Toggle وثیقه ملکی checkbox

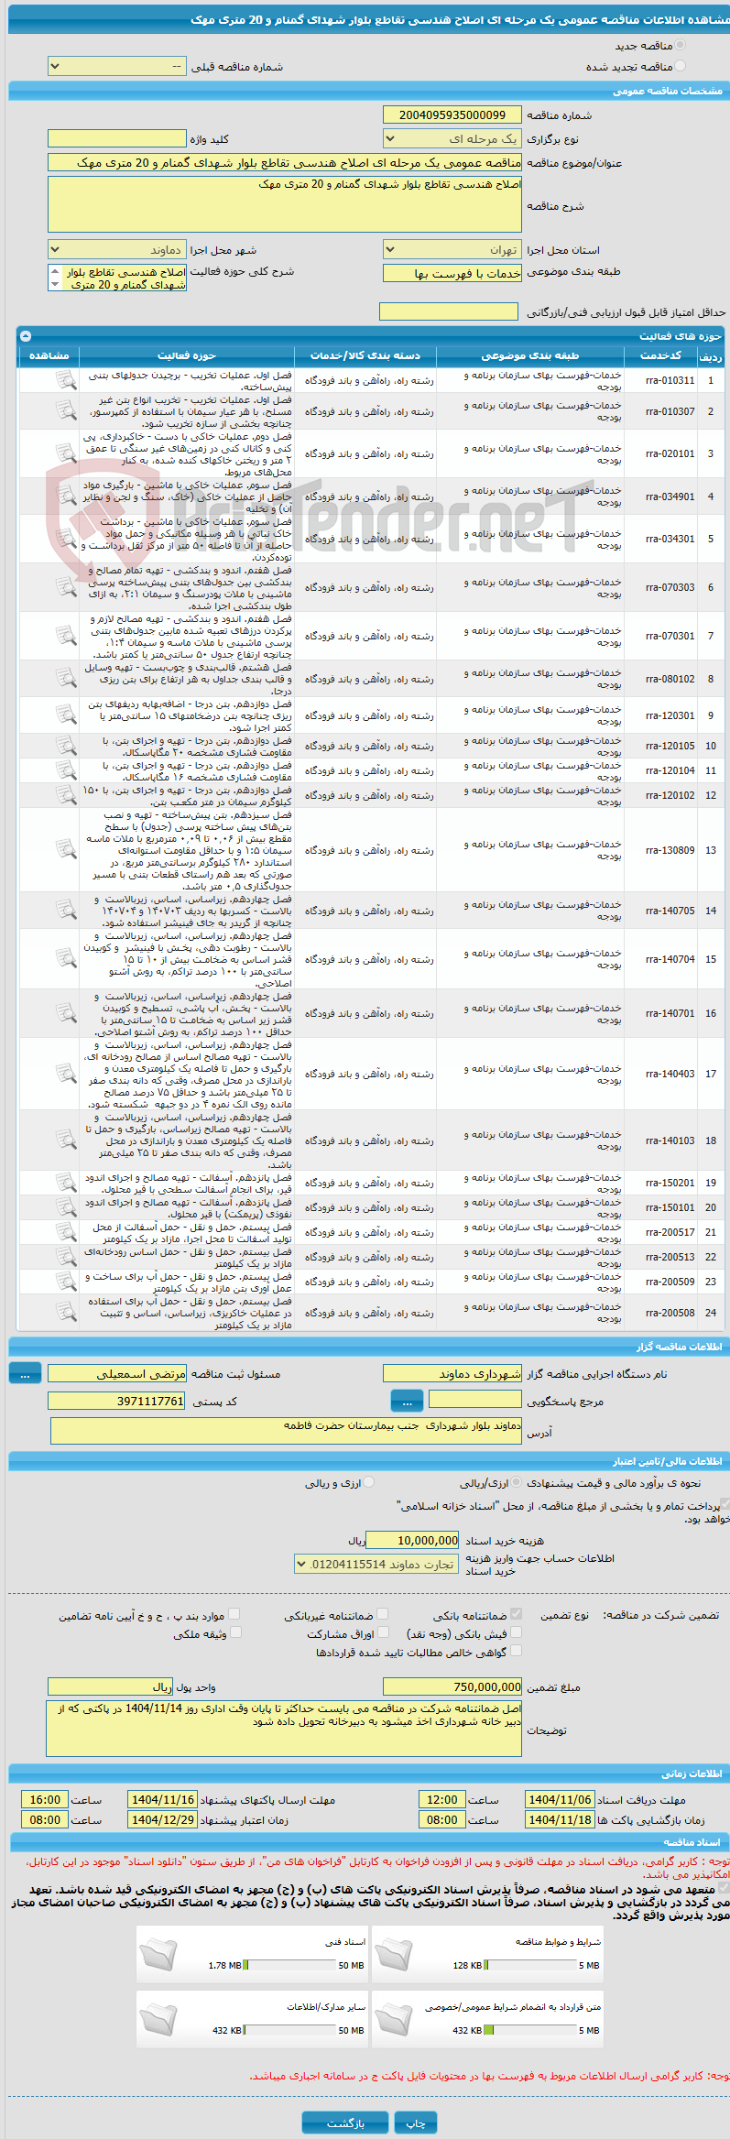pos(235,1632)
